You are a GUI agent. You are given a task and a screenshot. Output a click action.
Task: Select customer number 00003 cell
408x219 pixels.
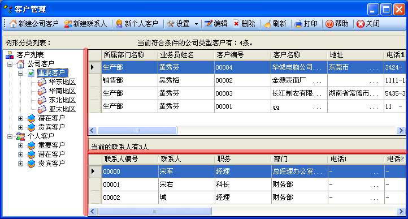[242, 93]
